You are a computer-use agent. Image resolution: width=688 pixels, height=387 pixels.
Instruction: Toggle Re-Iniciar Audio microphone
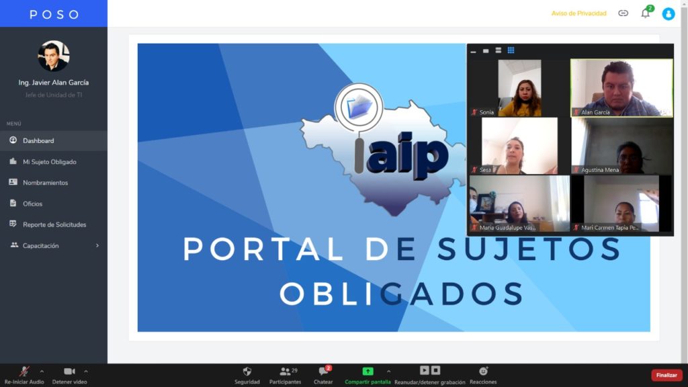(24, 376)
